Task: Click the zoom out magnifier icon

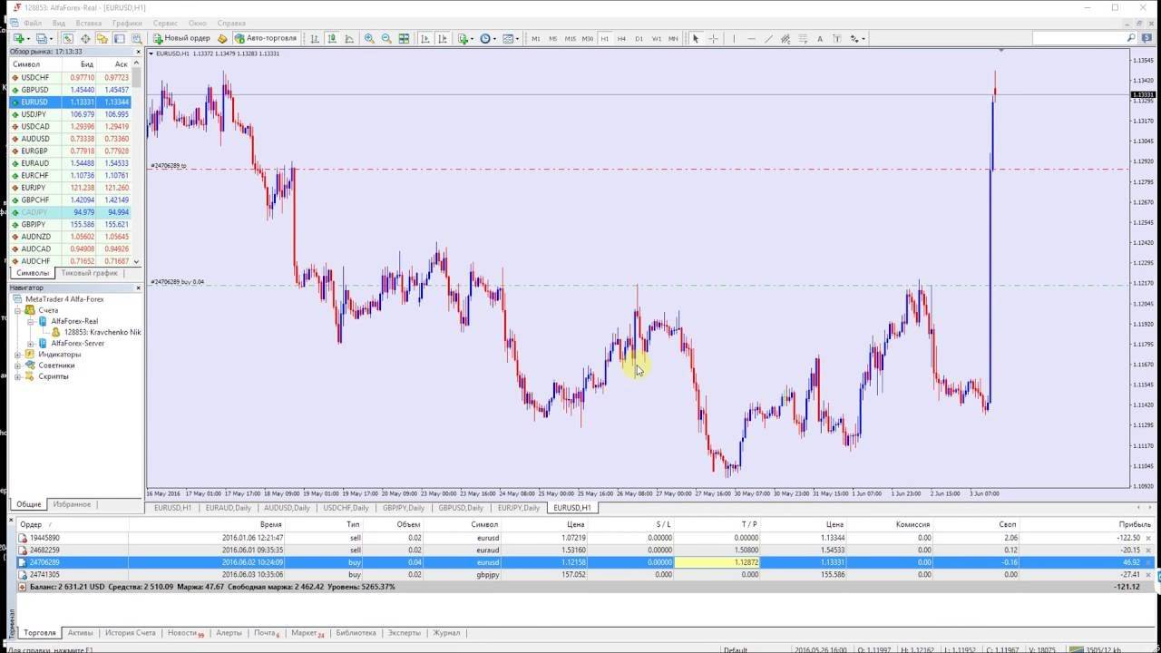Action: tap(386, 38)
